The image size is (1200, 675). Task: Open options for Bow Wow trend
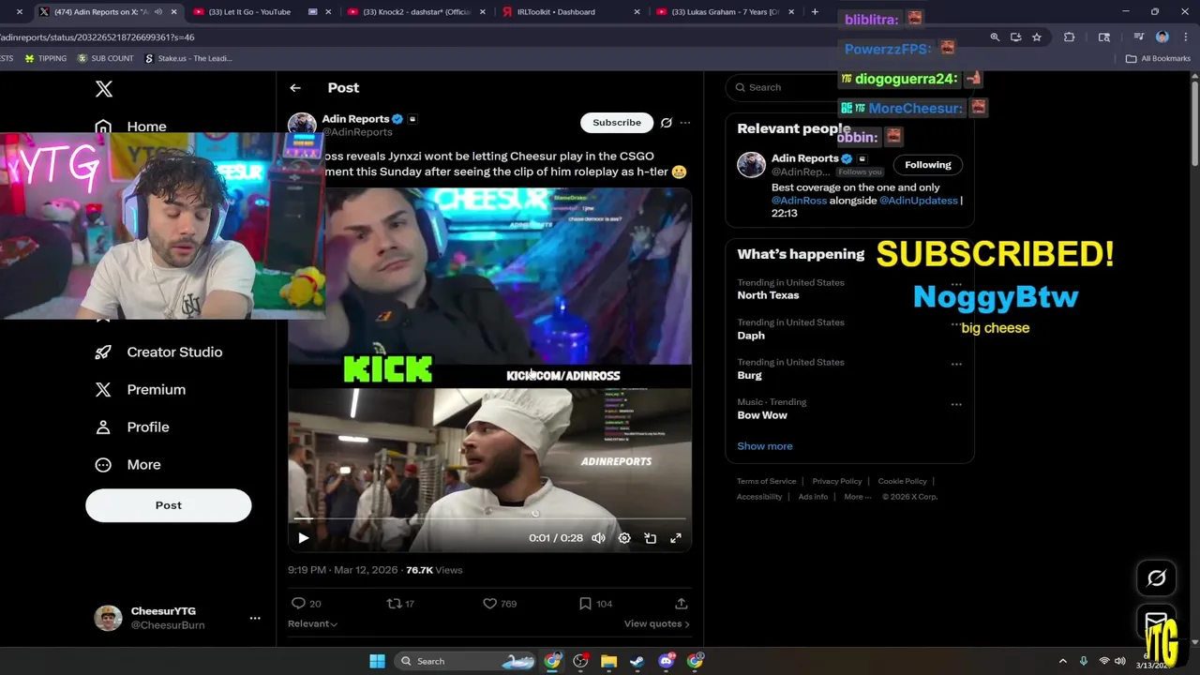956,404
